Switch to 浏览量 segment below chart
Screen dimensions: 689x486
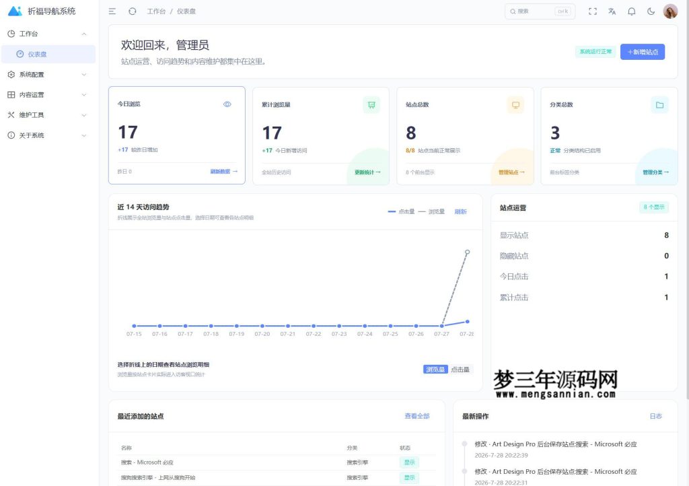click(x=435, y=370)
